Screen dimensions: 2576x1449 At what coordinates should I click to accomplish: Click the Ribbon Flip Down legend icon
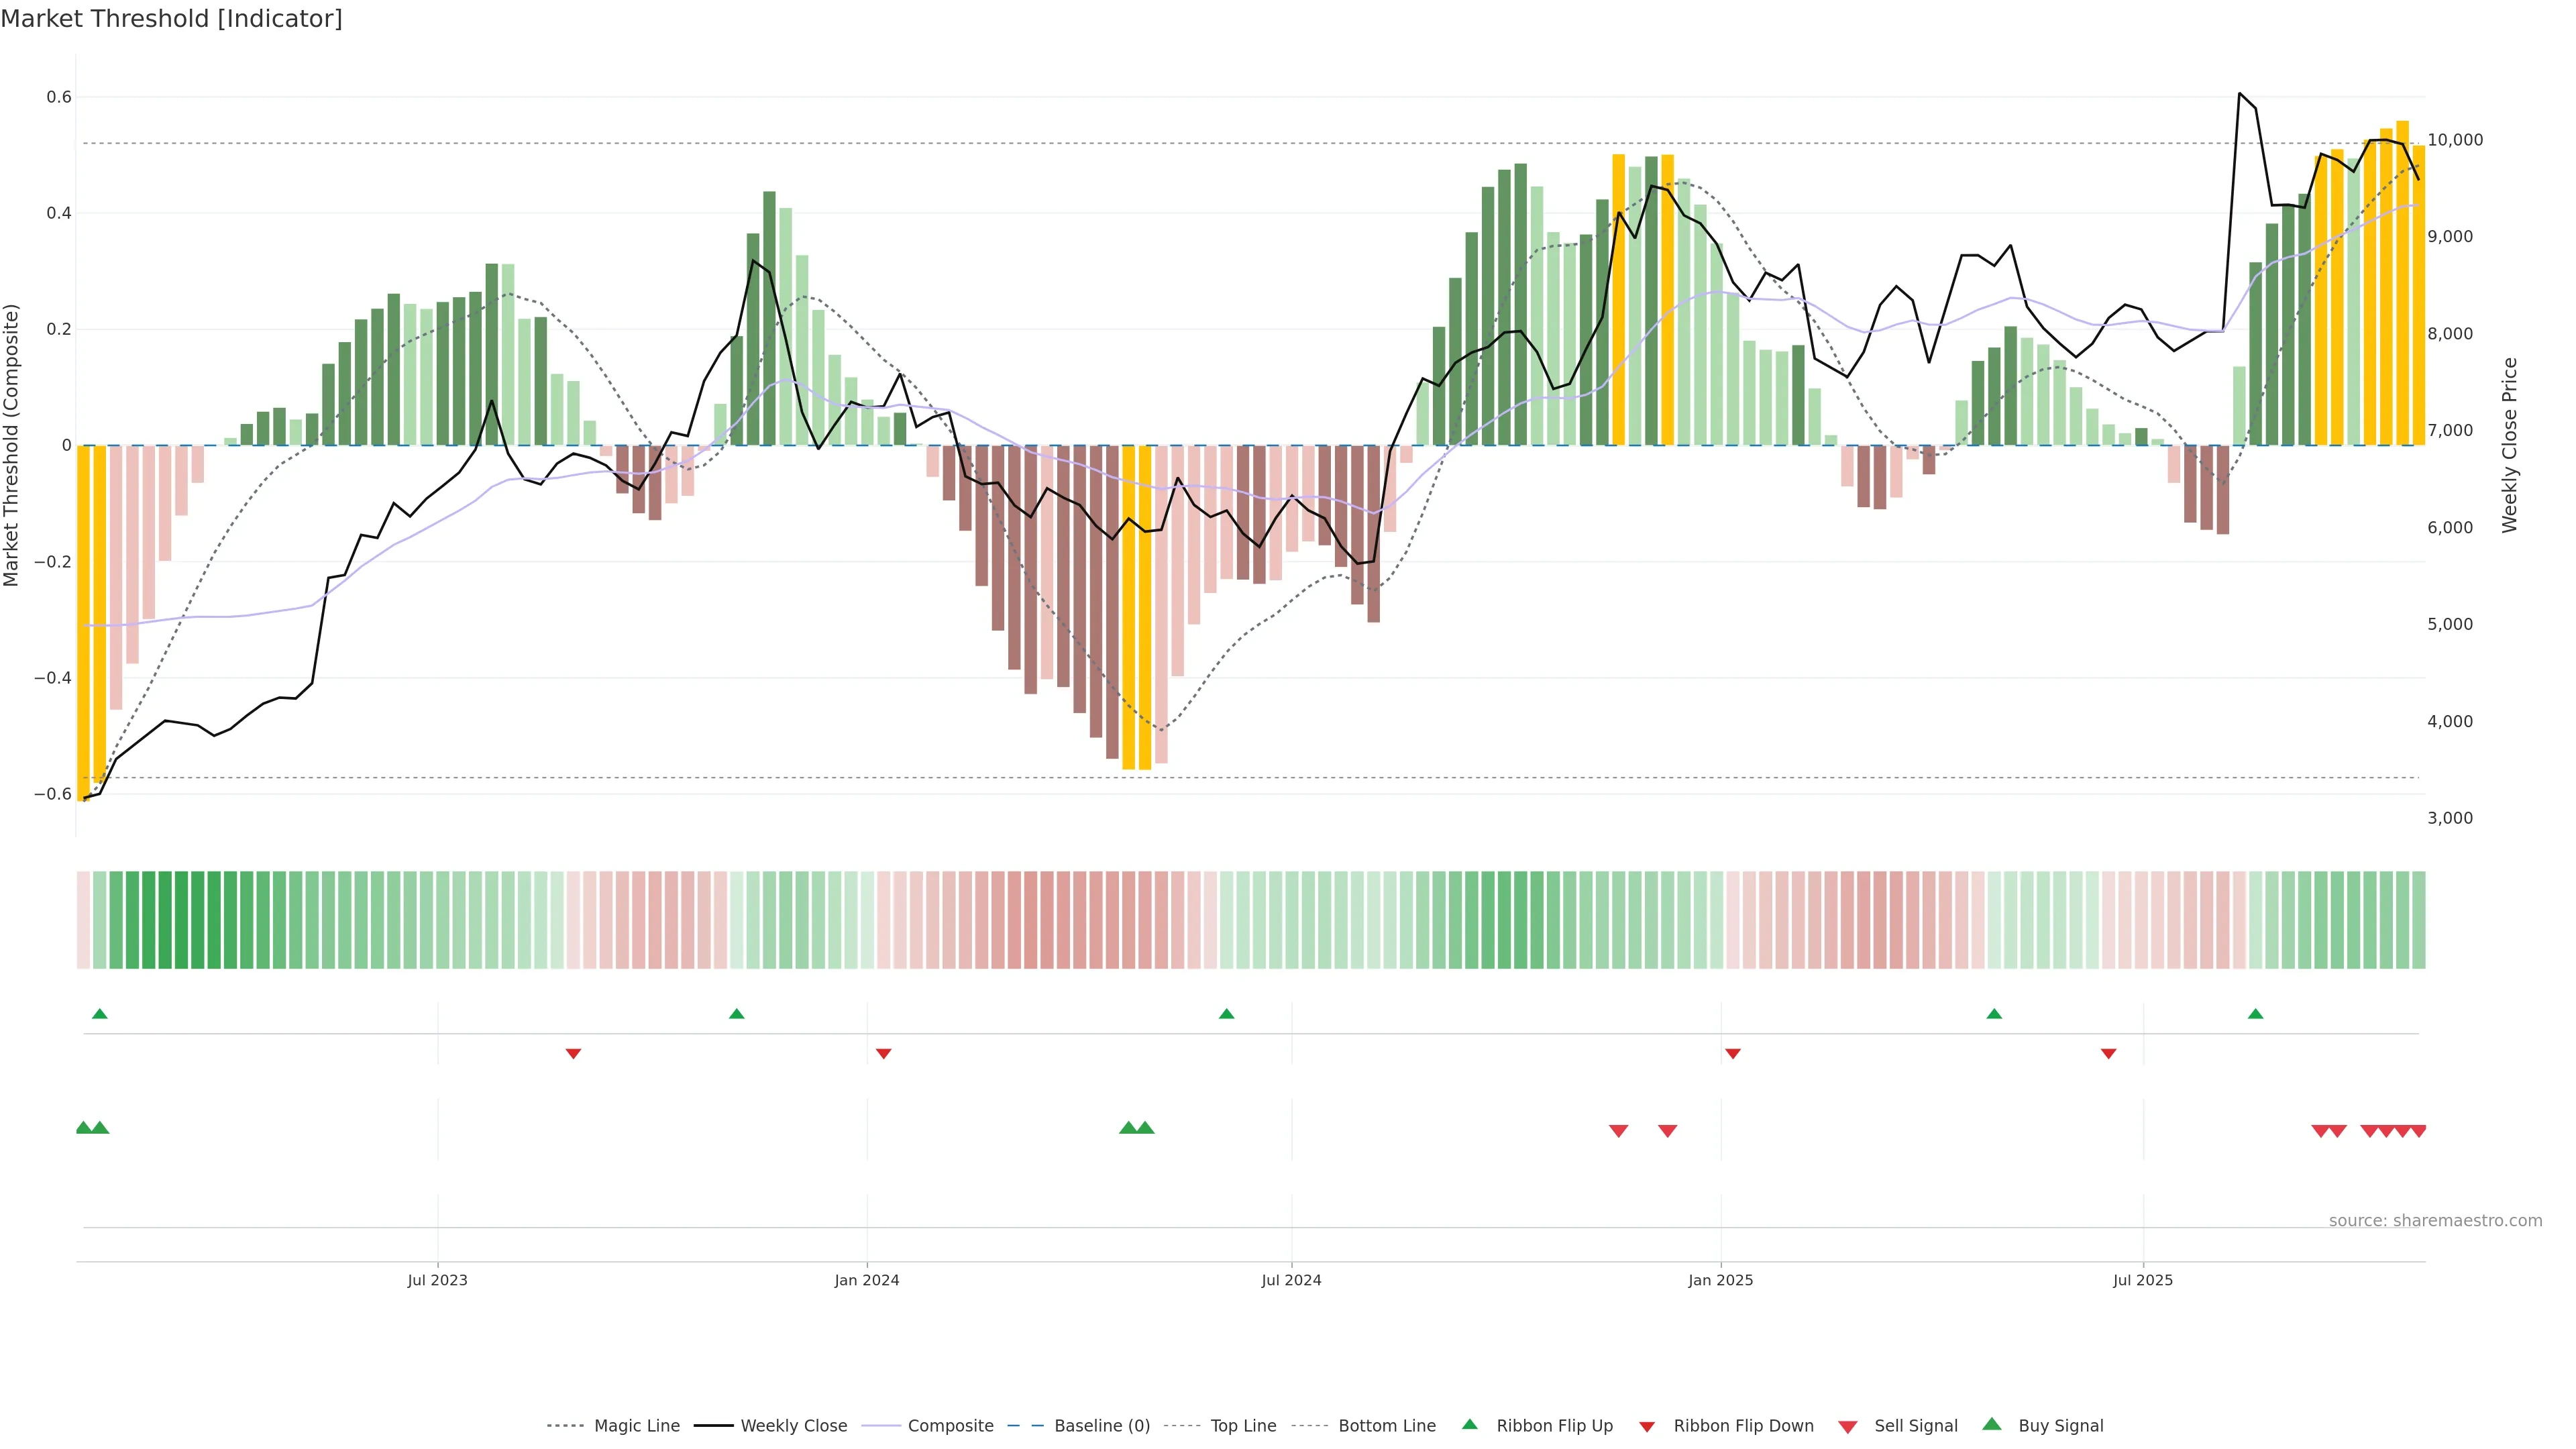[1647, 1427]
